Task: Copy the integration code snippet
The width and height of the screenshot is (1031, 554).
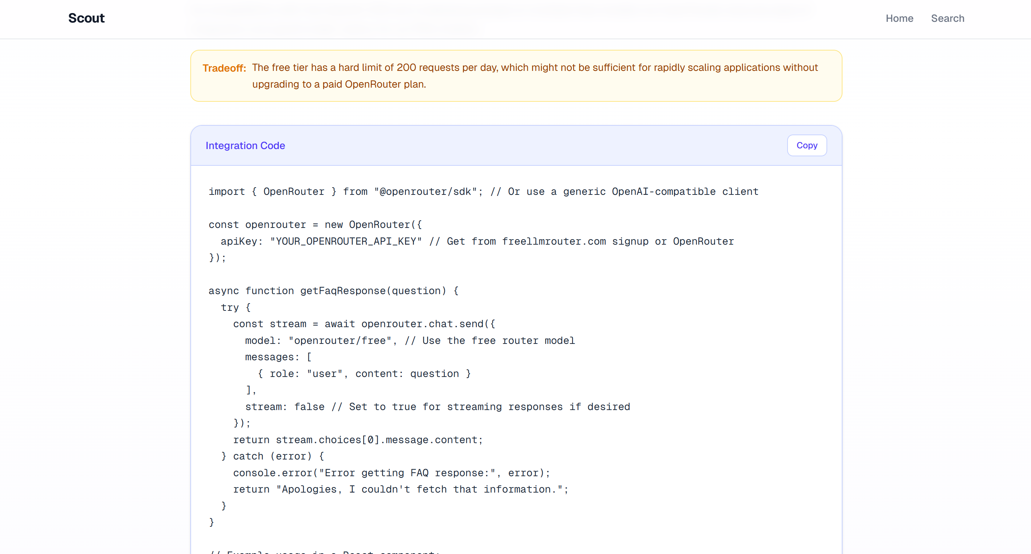Action: pyautogui.click(x=806, y=145)
